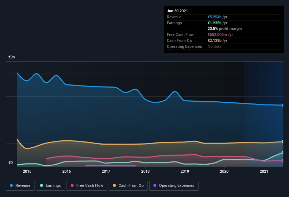Click the €1.235b earnings value
Screen dimensions: 289x197
click(214, 23)
